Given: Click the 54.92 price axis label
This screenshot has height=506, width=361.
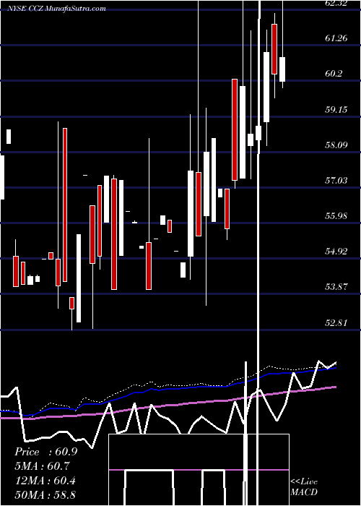Looking at the screenshot, I should [x=336, y=252].
